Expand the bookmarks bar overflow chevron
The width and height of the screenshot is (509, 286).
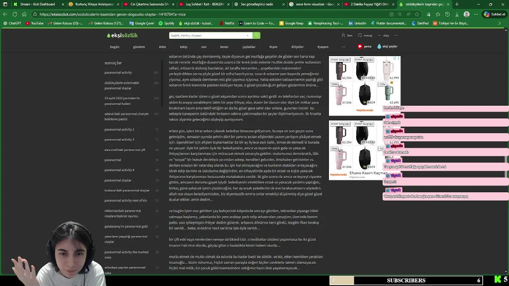(x=500, y=23)
